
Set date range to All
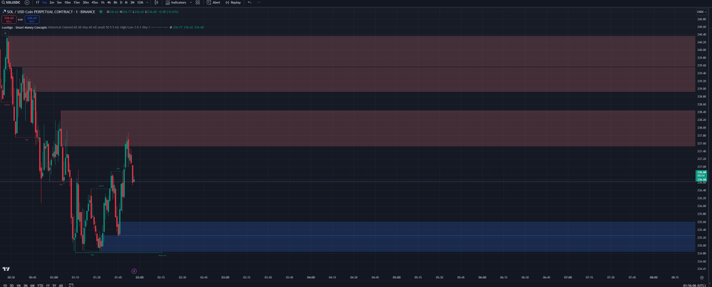pyautogui.click(x=61, y=285)
